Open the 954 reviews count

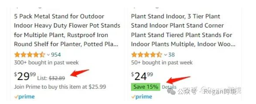56,55
